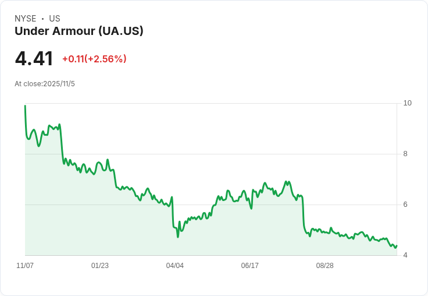Screen dimensions: 428x296
Task: Click the NYSE exchange label
Action: pos(26,19)
